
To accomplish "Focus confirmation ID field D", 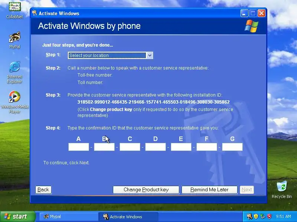I will click(156, 147).
